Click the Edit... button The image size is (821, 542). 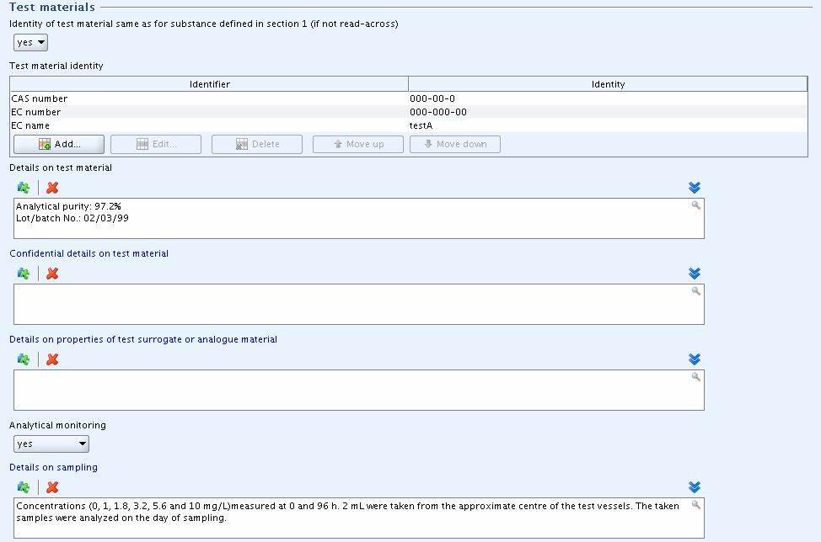(x=156, y=144)
